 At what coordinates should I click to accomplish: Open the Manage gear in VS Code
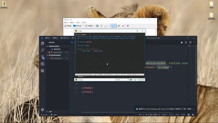(42, 110)
